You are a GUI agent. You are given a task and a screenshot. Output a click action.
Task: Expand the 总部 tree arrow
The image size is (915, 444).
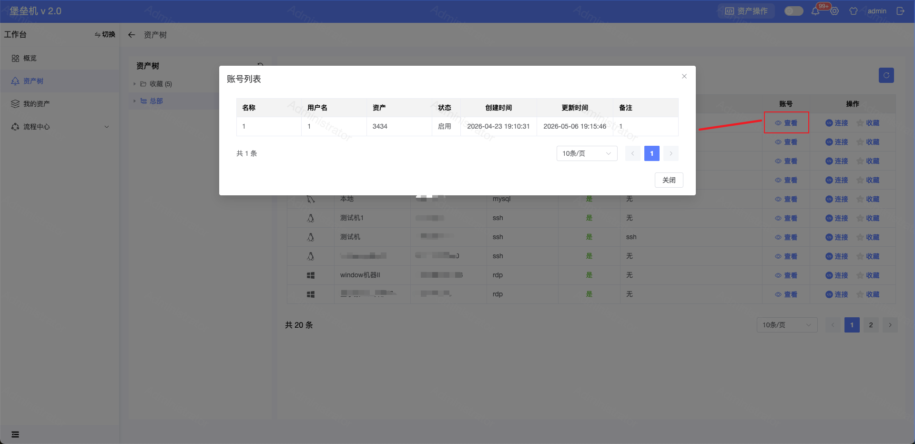point(135,101)
